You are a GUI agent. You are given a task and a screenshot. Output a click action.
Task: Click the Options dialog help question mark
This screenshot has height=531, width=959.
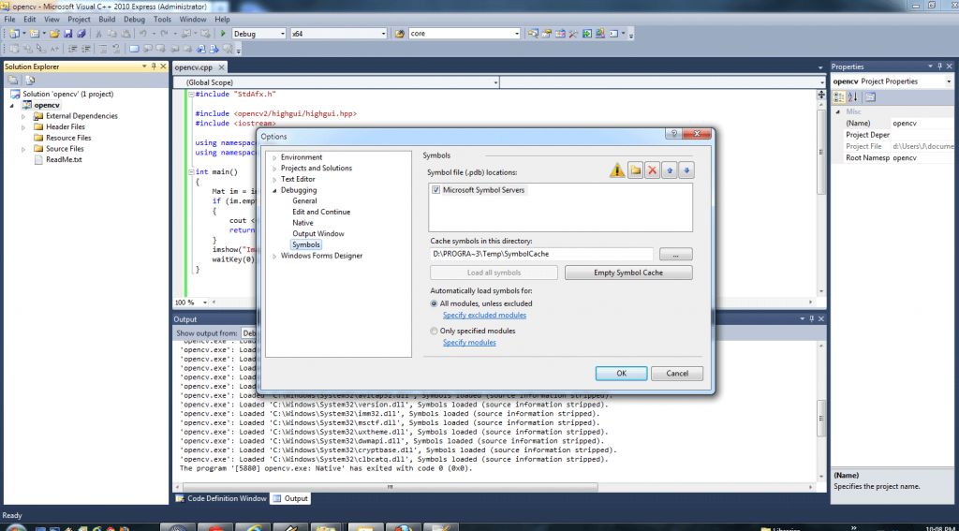(x=674, y=134)
